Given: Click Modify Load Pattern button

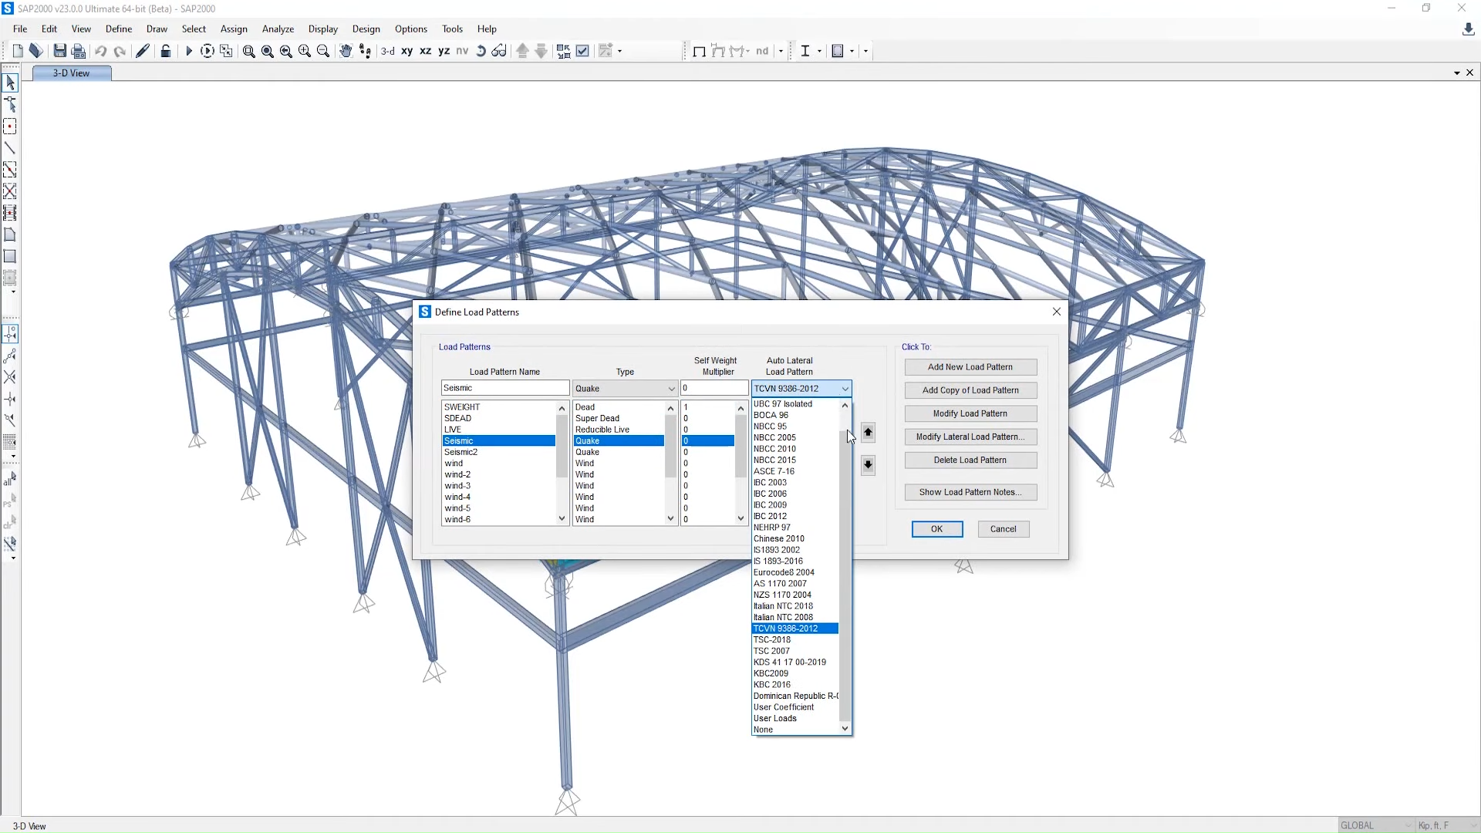Looking at the screenshot, I should pos(970,413).
